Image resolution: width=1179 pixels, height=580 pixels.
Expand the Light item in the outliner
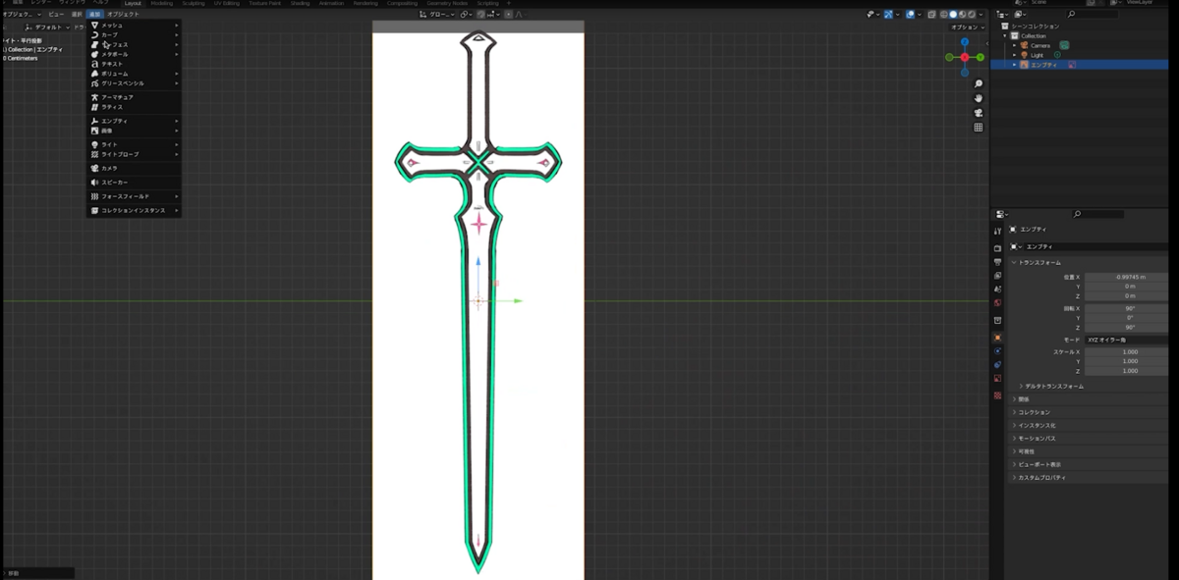(x=1015, y=55)
